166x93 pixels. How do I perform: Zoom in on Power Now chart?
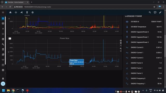[x=121, y=41]
